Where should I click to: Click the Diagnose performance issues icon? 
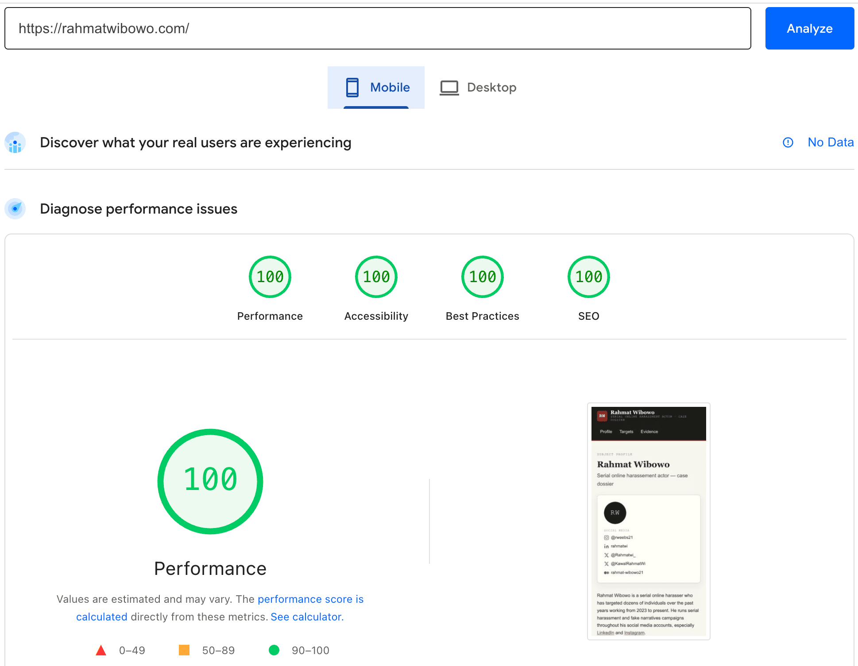[x=15, y=209]
